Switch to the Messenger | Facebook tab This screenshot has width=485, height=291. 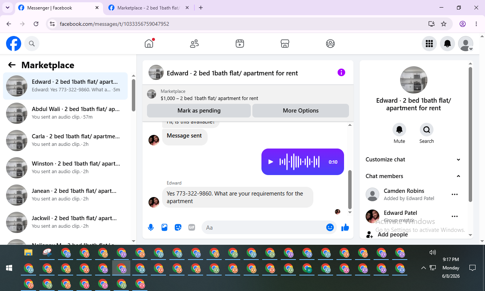[x=59, y=8]
